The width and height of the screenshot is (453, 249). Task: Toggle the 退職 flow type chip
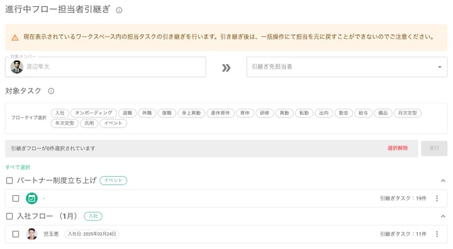(x=127, y=113)
